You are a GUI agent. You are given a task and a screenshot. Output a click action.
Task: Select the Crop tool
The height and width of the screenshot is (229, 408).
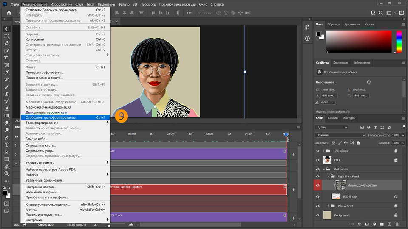pos(7,58)
